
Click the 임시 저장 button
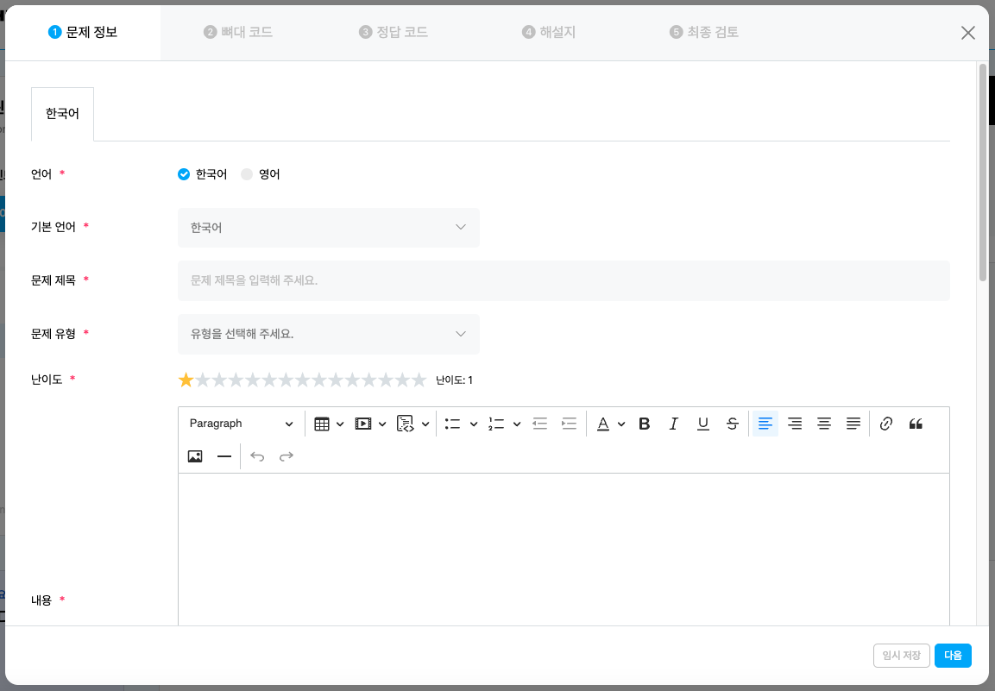(x=901, y=656)
